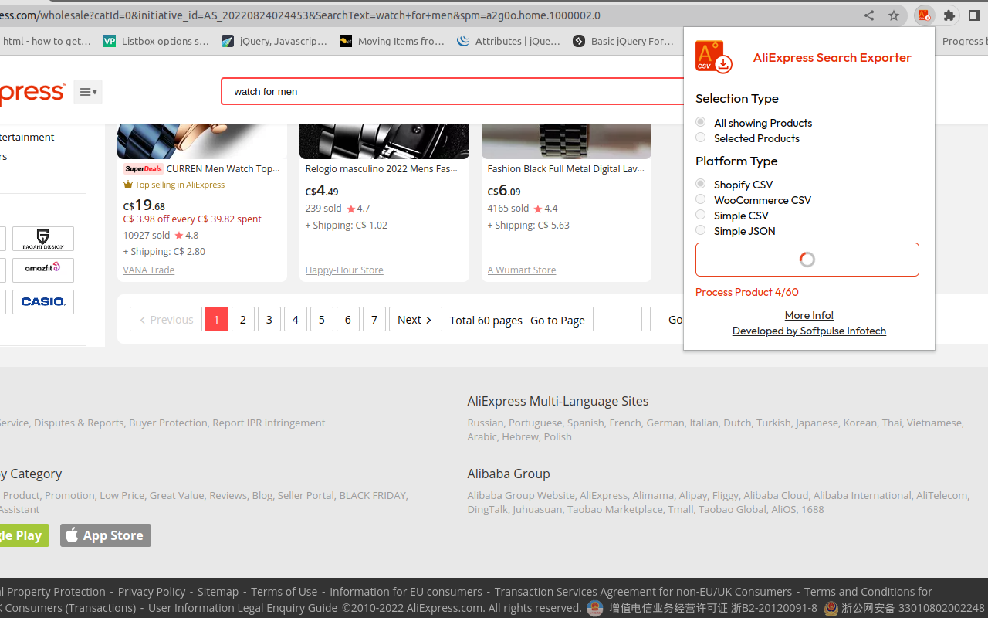Click the CURREN watch product image
This screenshot has height=618, width=988.
(202, 141)
